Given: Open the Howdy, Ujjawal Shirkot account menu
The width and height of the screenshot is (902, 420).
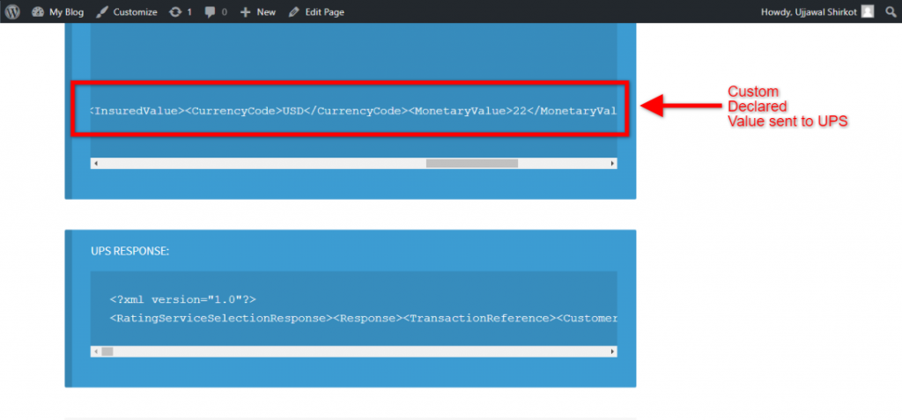Looking at the screenshot, I should click(817, 11).
